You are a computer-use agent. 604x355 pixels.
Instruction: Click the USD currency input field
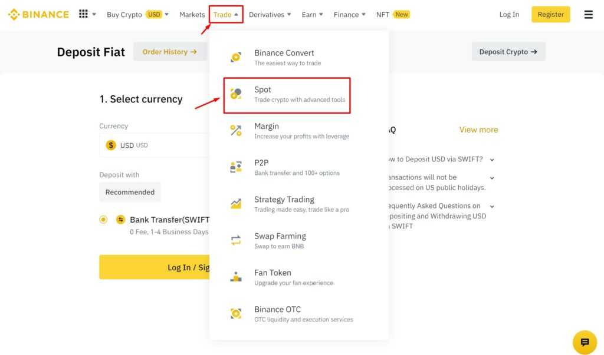147,144
